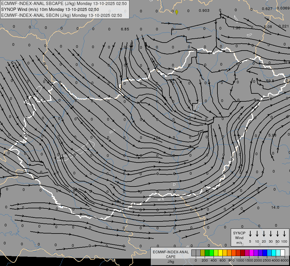Click the 2000 tick label in CAPE legend

click(258, 260)
